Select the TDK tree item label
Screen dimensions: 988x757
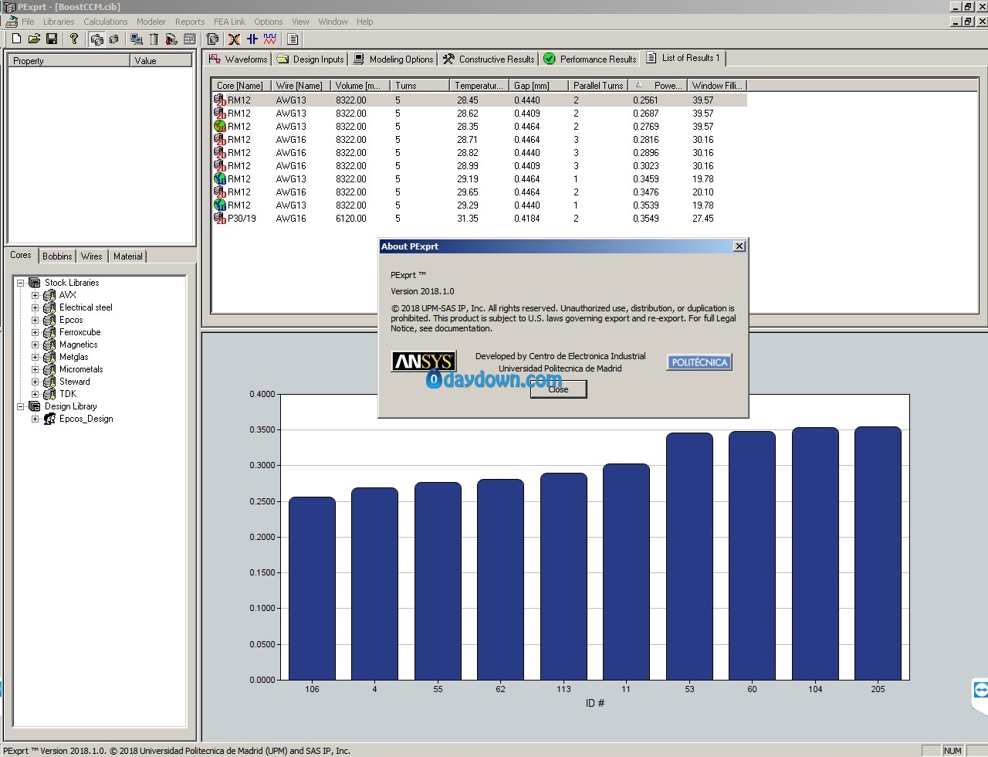68,394
